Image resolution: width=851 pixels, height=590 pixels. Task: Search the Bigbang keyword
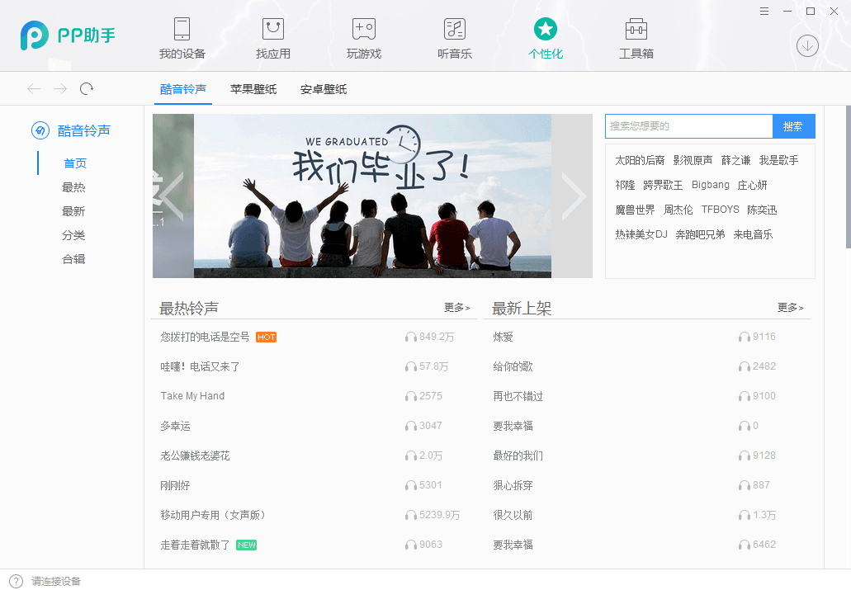pos(711,185)
